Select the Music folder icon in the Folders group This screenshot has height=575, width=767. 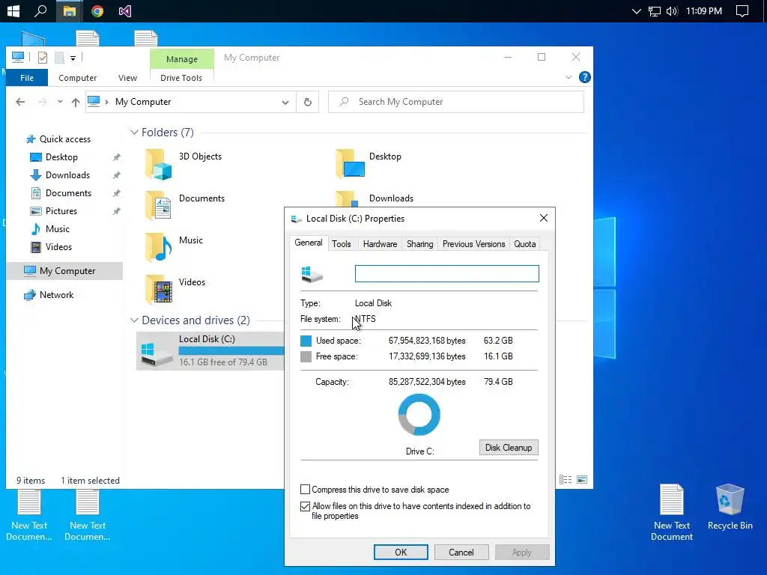[x=159, y=247]
